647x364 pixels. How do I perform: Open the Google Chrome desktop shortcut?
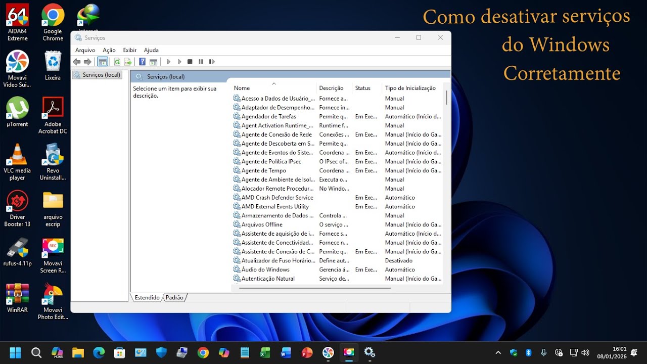(x=53, y=23)
